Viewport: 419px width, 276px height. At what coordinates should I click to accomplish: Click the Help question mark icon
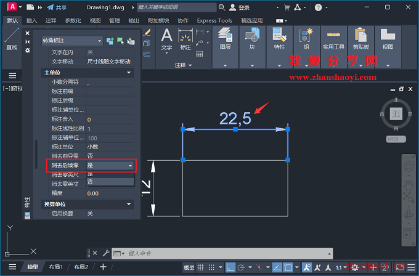tap(318, 7)
